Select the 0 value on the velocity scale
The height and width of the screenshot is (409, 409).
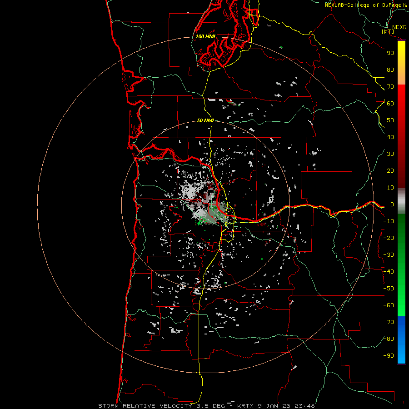point(392,204)
